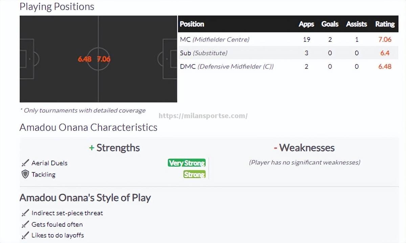Screen dimensions: 406x243
Task: Sort table by the Goals column header
Action: coord(330,24)
